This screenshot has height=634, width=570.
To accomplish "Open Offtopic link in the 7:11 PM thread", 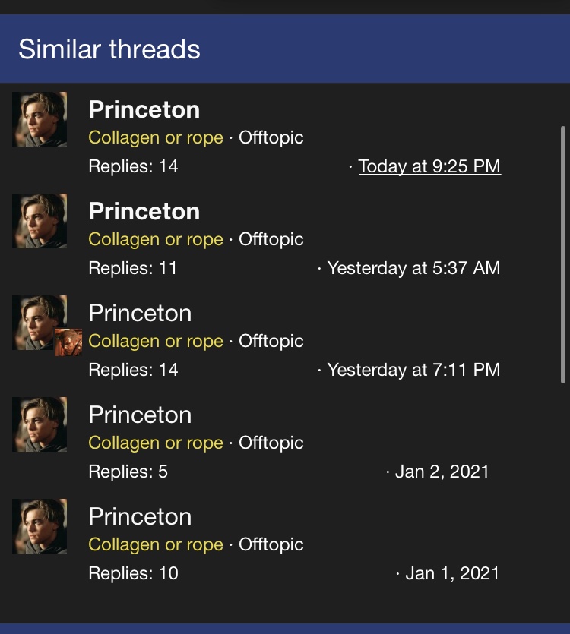I will pyautogui.click(x=271, y=341).
